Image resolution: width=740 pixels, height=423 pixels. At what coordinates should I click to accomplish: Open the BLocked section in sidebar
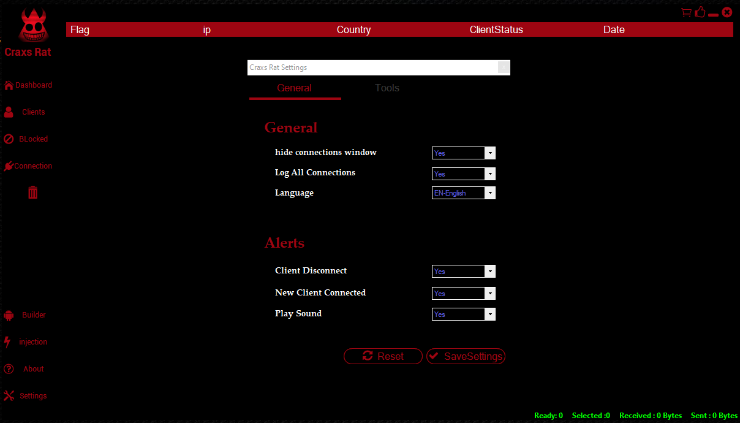point(26,139)
